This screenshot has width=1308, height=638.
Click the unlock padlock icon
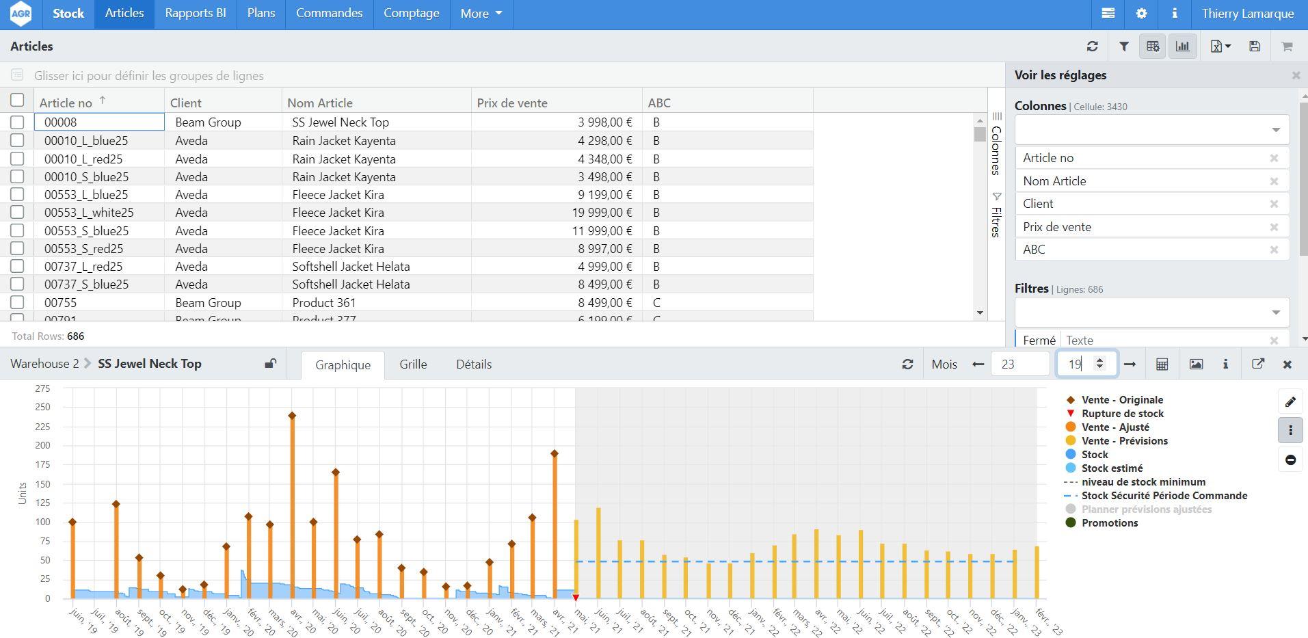271,364
